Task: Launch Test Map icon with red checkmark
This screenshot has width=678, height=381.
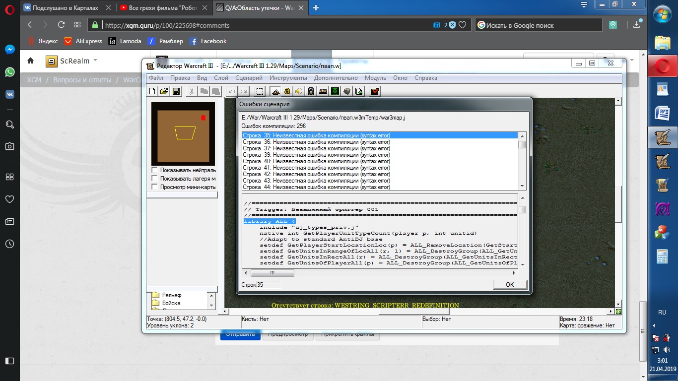Action: point(375,91)
